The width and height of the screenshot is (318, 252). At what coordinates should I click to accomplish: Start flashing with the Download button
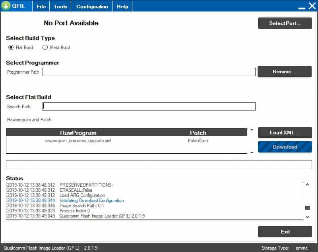[x=285, y=147]
